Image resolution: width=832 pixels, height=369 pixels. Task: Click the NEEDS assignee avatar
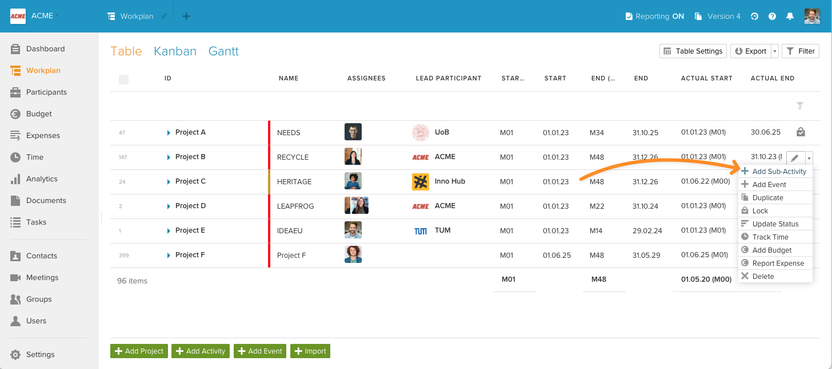[x=353, y=132]
